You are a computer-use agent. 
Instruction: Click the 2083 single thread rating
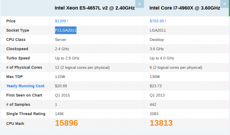pyautogui.click(x=154, y=114)
